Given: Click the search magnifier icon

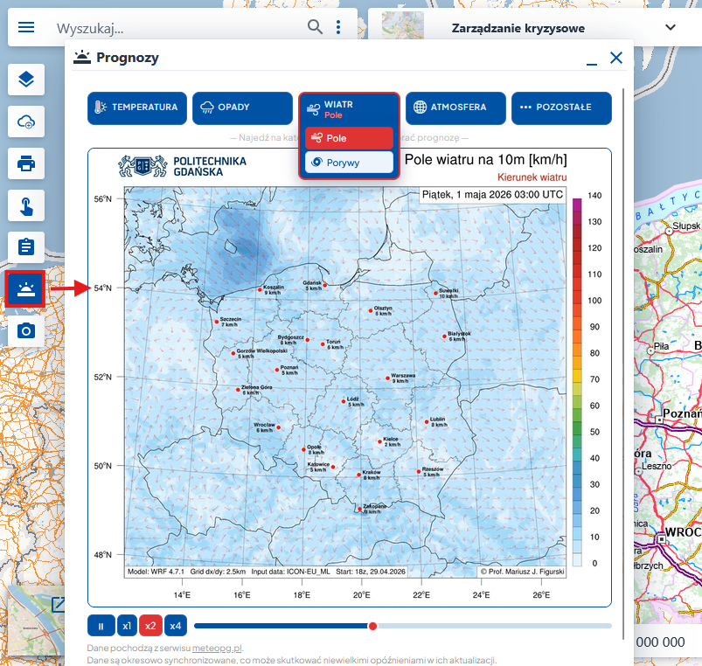Looking at the screenshot, I should pyautogui.click(x=315, y=27).
